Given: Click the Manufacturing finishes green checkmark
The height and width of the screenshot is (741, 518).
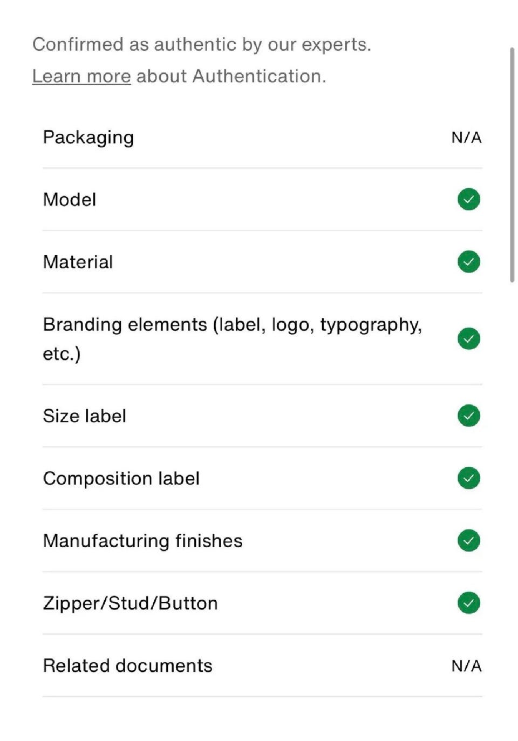Looking at the screenshot, I should coord(468,540).
